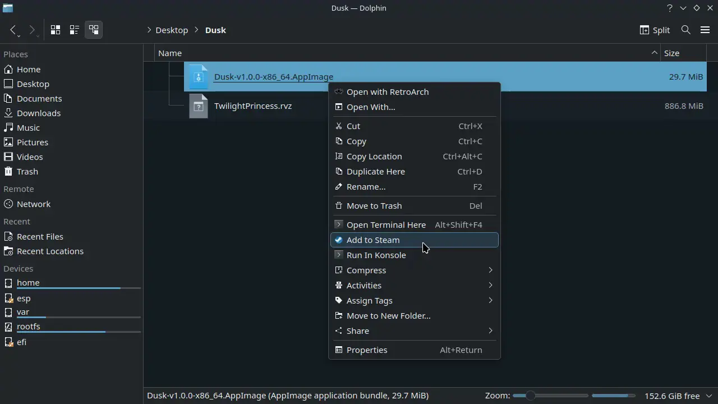Screen dimensions: 718x404
Task: Click the breadcrumb chevron before Desktop
Action: point(149,30)
